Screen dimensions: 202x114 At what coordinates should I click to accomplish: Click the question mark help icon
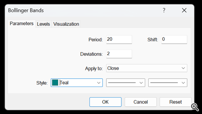[164, 10]
